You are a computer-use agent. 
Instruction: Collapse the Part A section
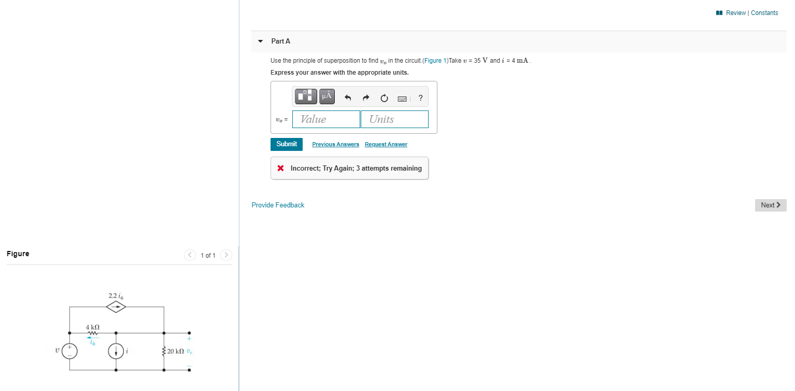(x=260, y=41)
